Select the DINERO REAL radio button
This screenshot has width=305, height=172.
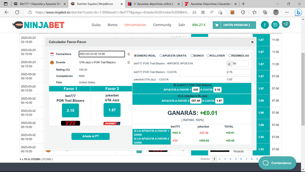click(135, 56)
